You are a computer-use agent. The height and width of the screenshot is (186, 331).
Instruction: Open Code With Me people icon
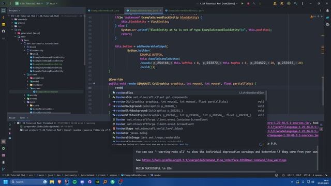coord(275,4)
